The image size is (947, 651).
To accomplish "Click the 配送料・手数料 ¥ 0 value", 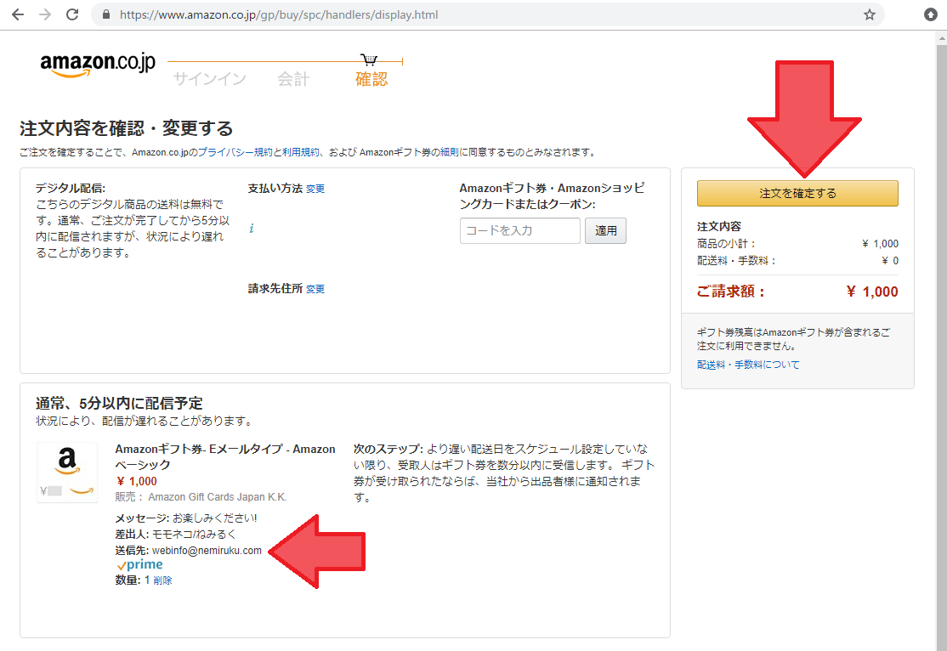I will (x=890, y=261).
